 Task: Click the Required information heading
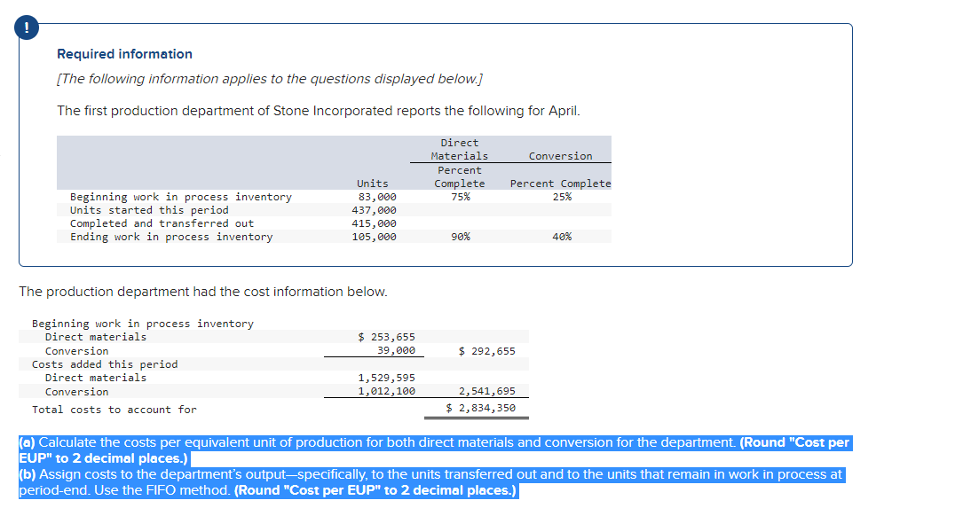124,54
